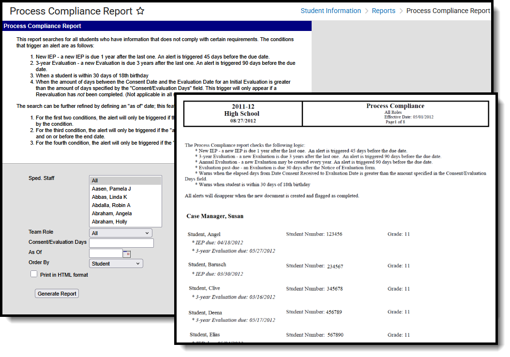Click Student Number 123456 in the report
This screenshot has height=357, width=510.
[x=314, y=234]
